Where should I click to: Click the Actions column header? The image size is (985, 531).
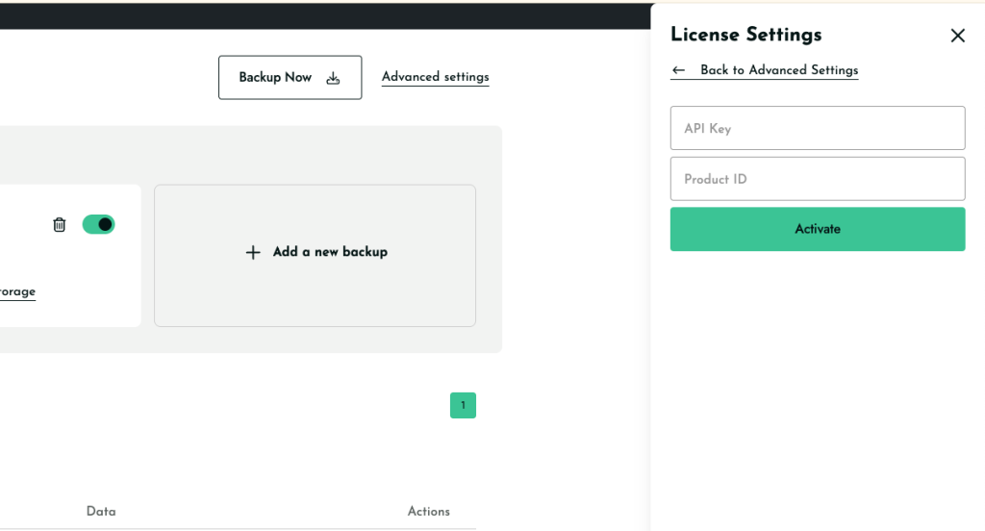tap(428, 512)
